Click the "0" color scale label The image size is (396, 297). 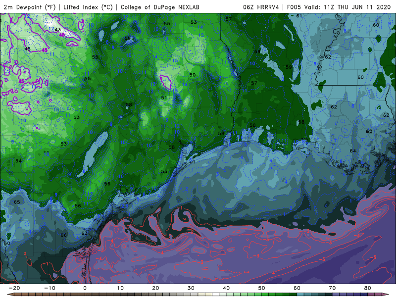point(85,288)
